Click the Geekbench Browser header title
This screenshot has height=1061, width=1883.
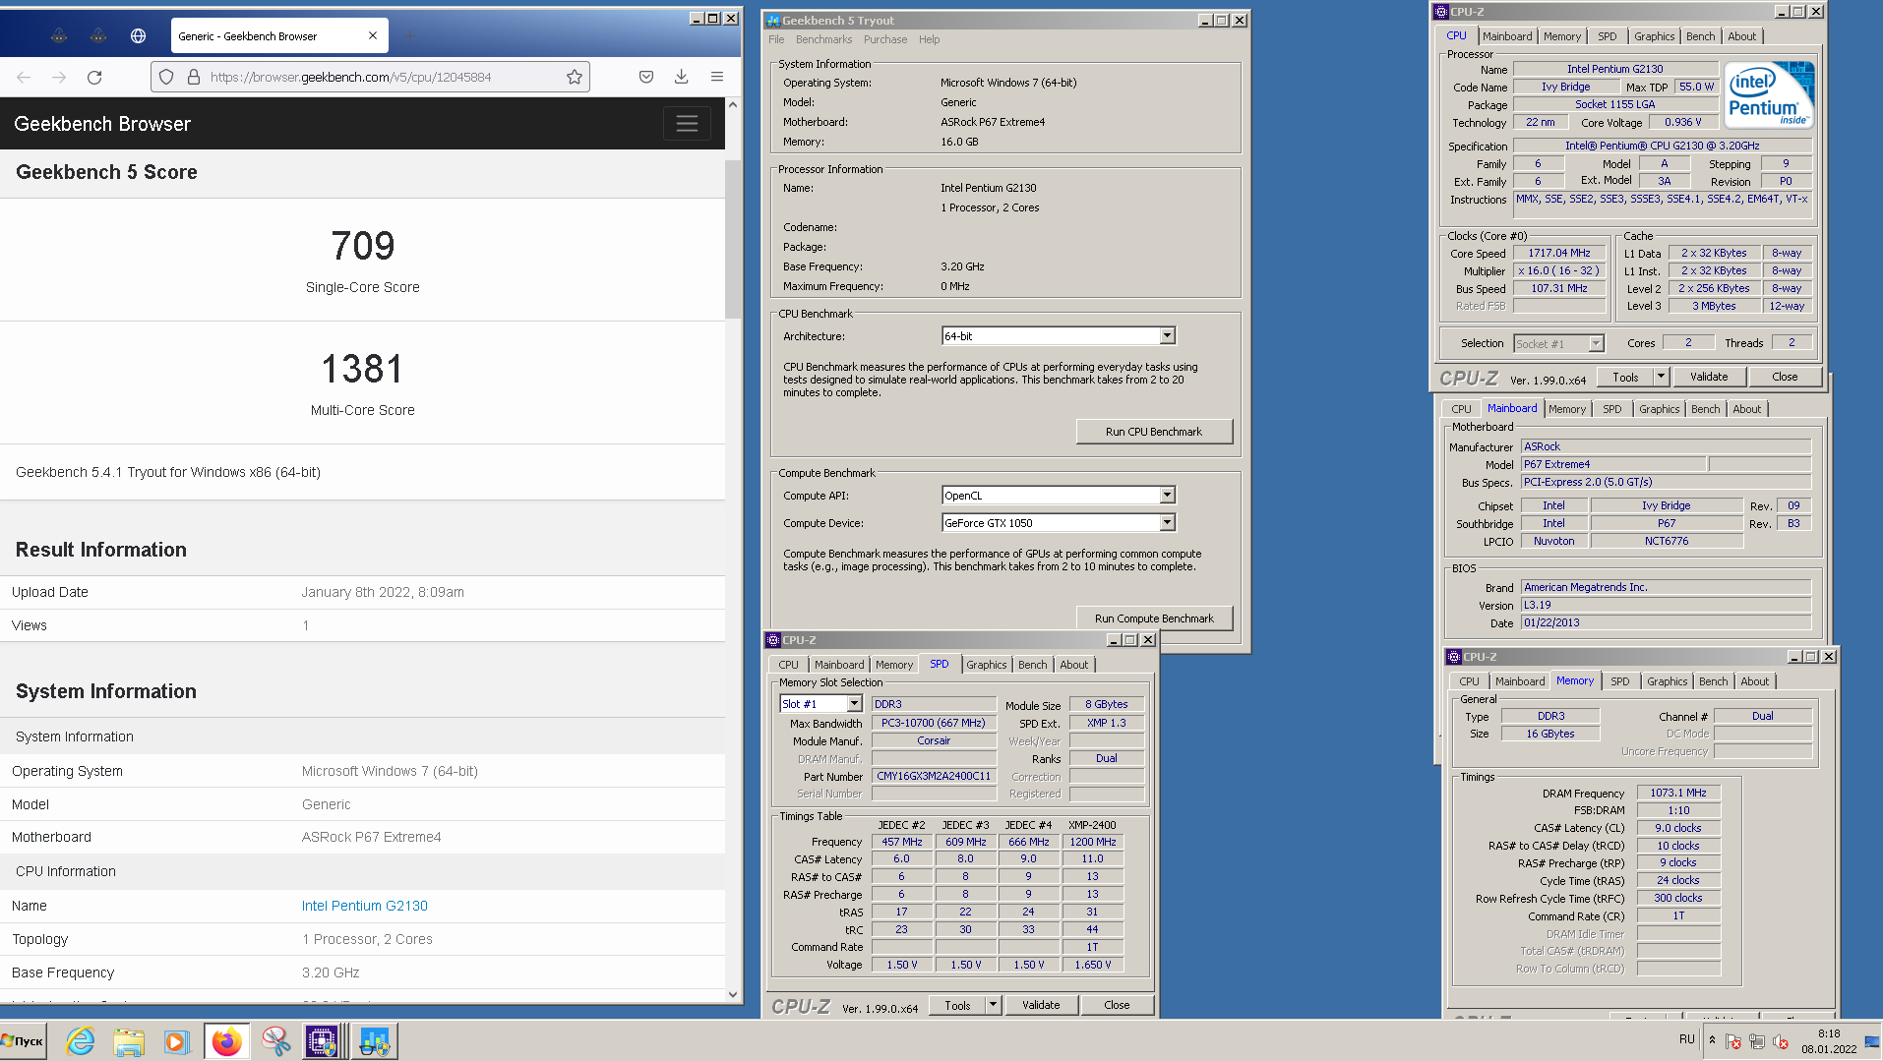pos(102,124)
